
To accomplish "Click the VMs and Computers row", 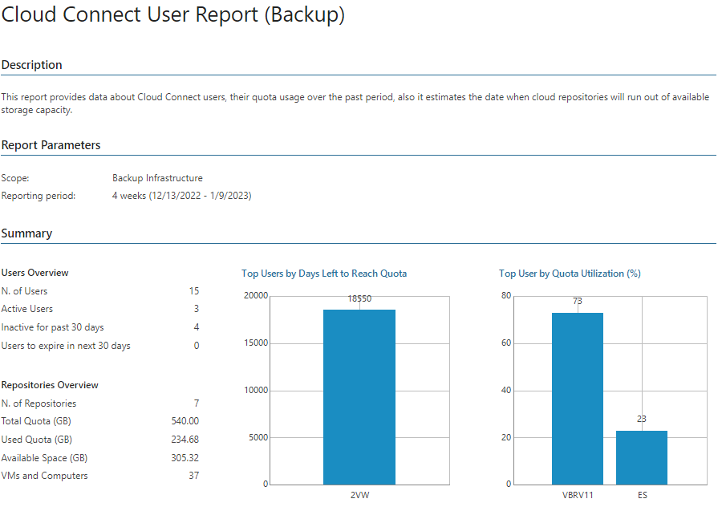I will pos(100,476).
